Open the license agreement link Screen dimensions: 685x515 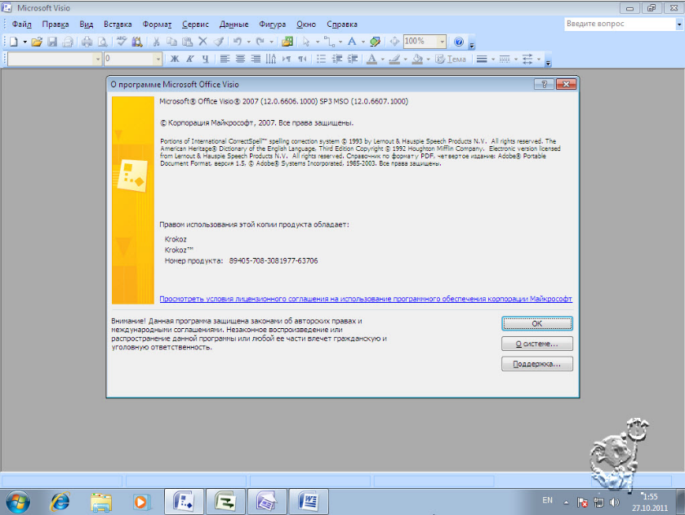point(366,300)
